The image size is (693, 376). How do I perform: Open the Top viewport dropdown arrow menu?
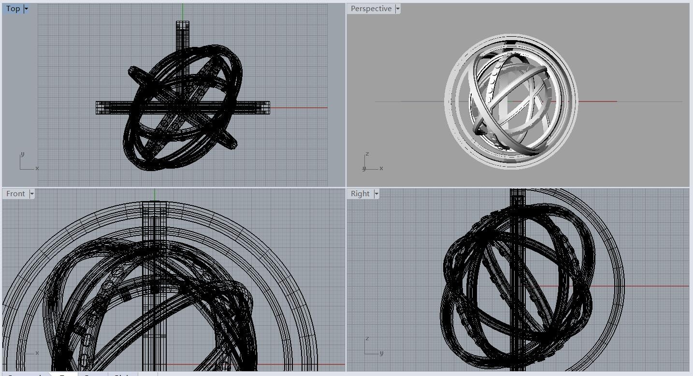(x=26, y=9)
